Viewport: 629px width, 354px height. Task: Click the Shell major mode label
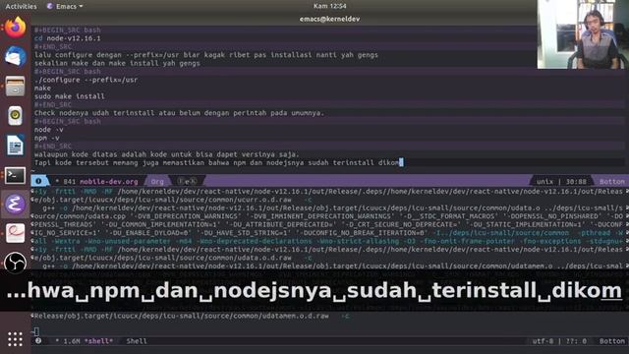tap(137, 341)
